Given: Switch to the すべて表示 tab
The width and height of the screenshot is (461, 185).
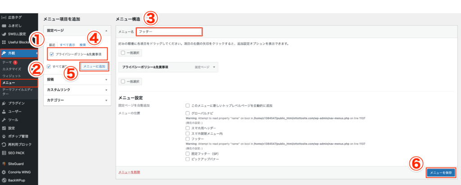Looking at the screenshot, I should (x=68, y=45).
